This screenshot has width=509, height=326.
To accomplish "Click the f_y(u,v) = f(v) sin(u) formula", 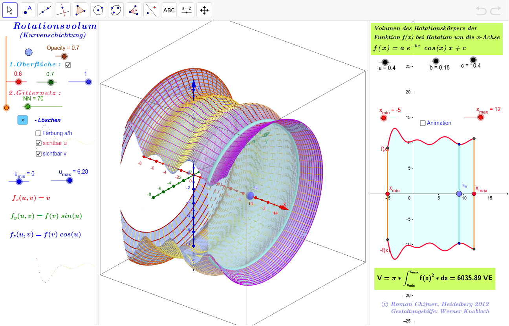I will click(x=46, y=216).
